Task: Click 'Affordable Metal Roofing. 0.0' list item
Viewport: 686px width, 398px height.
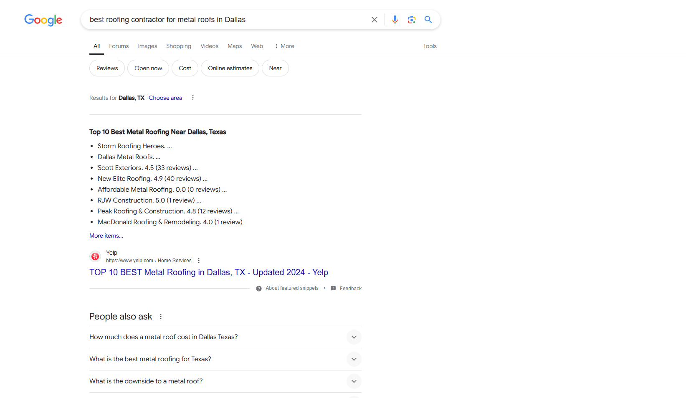Action: pyautogui.click(x=162, y=189)
